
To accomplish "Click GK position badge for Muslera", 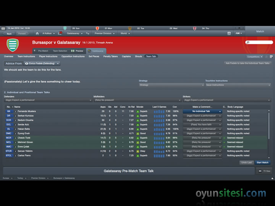I will [x=9, y=111].
